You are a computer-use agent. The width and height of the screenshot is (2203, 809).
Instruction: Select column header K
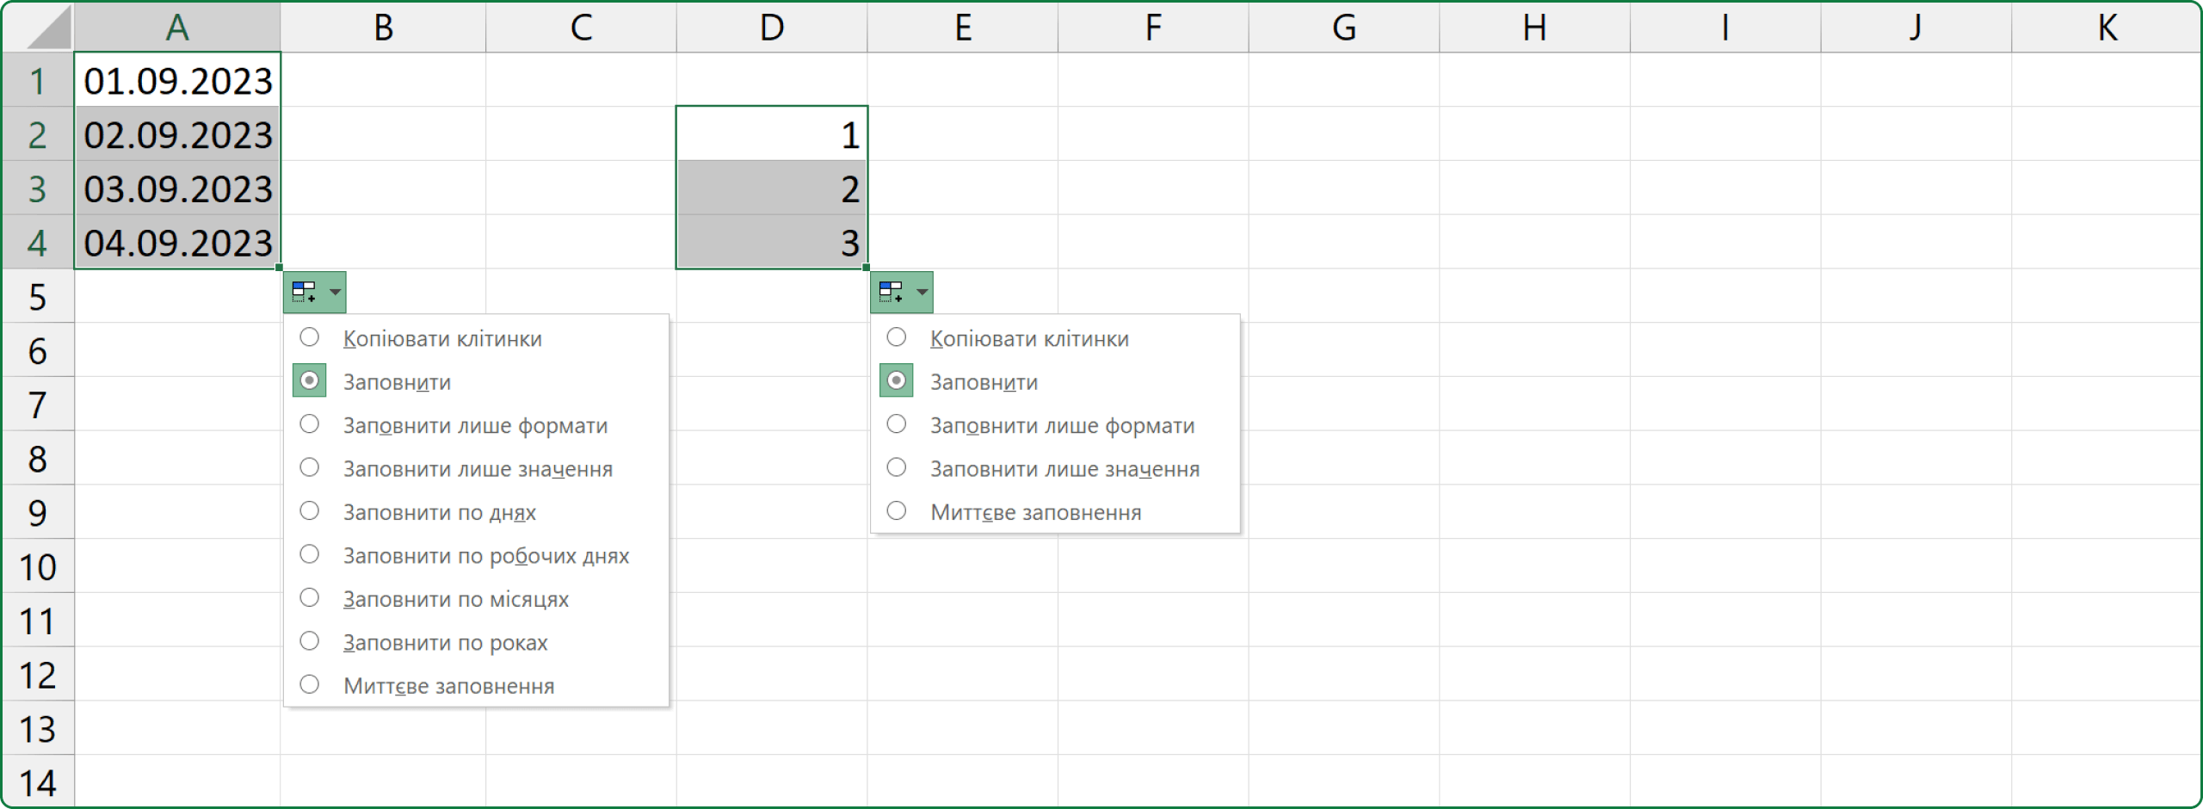point(2106,28)
